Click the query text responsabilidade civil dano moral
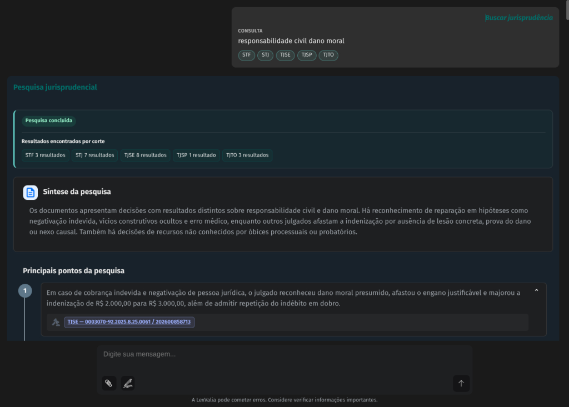 291,41
